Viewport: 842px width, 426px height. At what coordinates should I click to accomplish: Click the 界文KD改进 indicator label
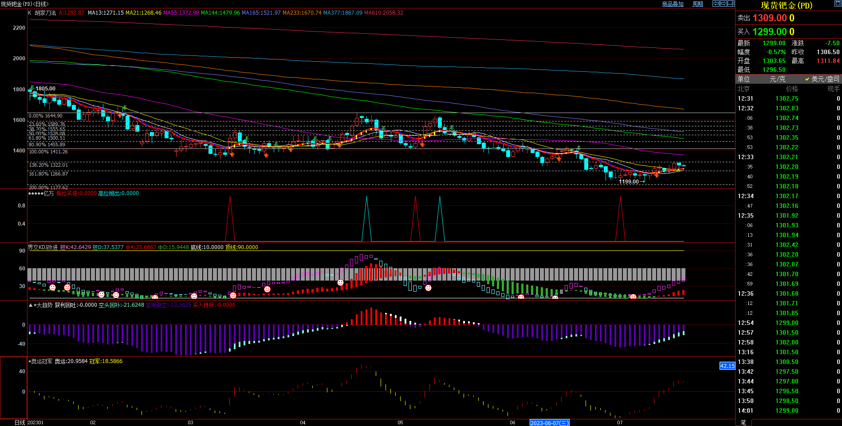point(43,247)
